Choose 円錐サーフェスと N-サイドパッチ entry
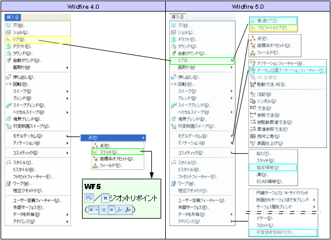Image resolution: width=331 pixels, height=240 pixels. coord(282,193)
